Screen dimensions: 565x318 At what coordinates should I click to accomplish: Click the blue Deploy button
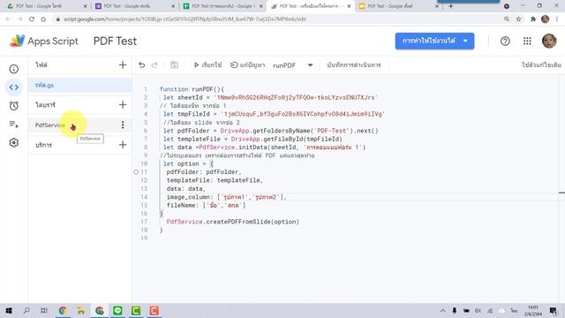[434, 42]
